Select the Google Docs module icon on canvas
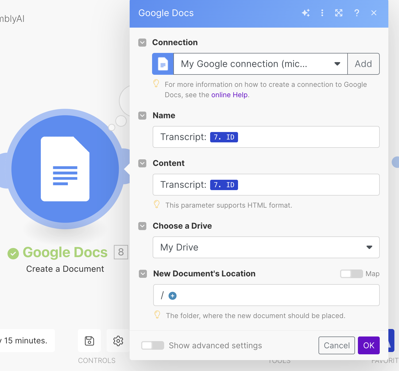 (x=65, y=169)
